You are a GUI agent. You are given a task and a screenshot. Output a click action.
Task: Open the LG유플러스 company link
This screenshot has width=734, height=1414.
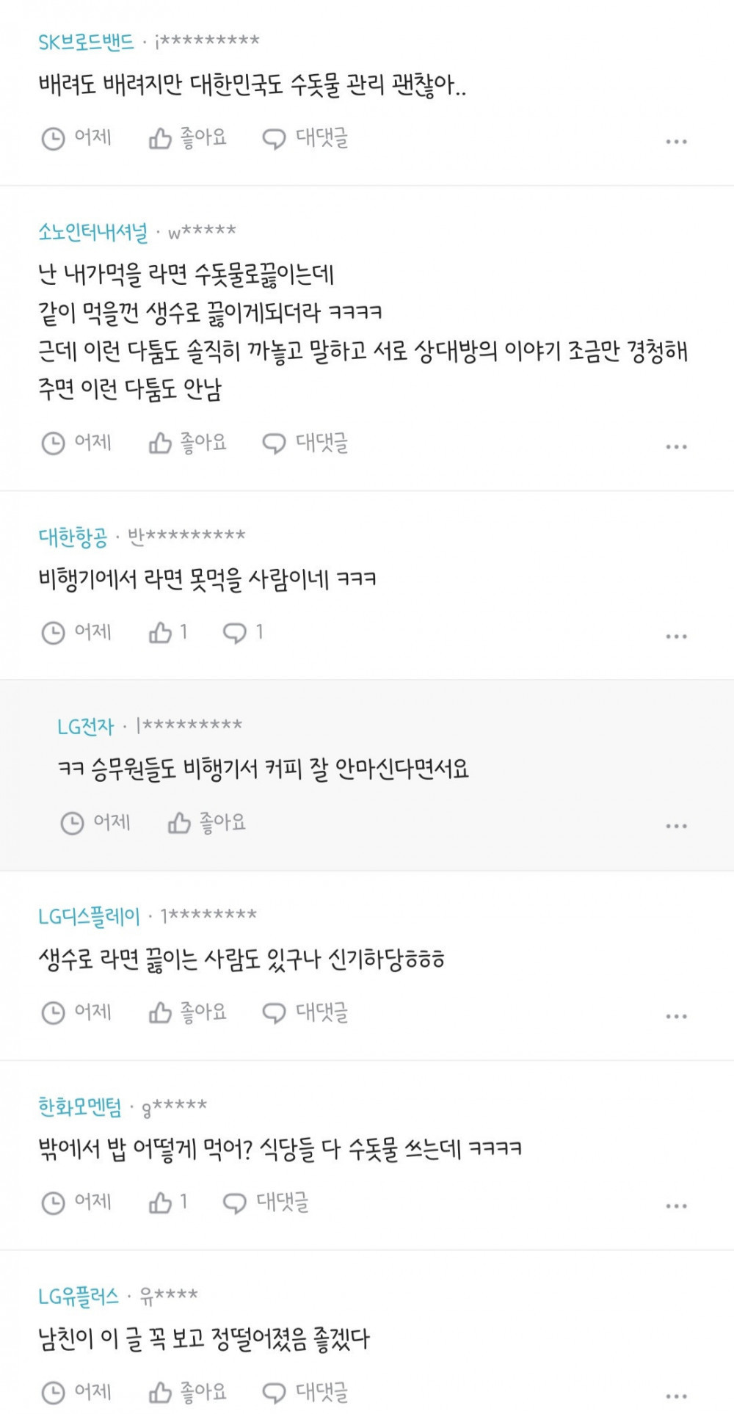(79, 1297)
